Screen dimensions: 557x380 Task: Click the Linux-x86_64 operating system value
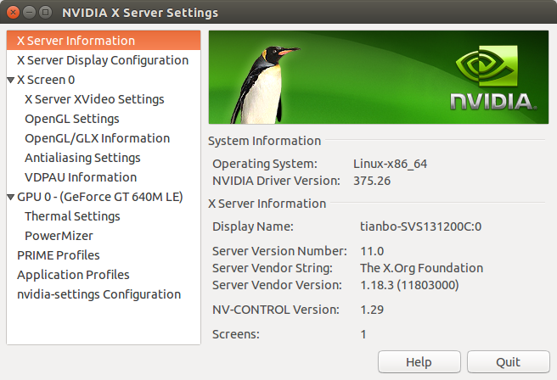pyautogui.click(x=390, y=164)
